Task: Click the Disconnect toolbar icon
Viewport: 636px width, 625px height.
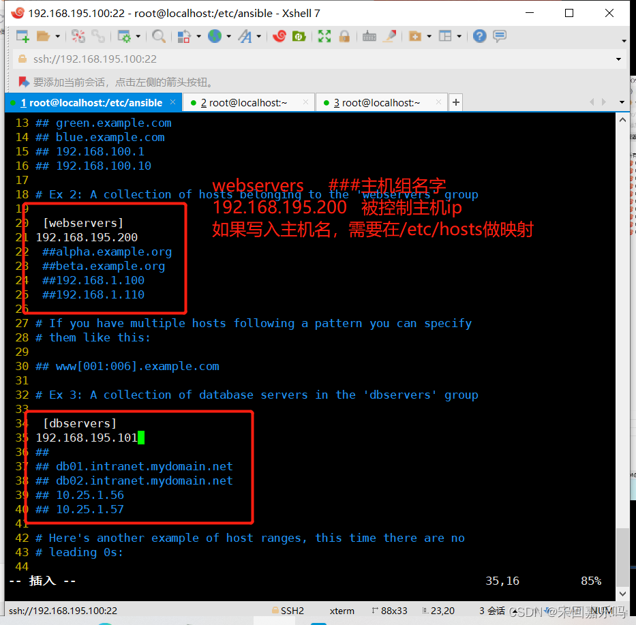Action: pyautogui.click(x=78, y=37)
